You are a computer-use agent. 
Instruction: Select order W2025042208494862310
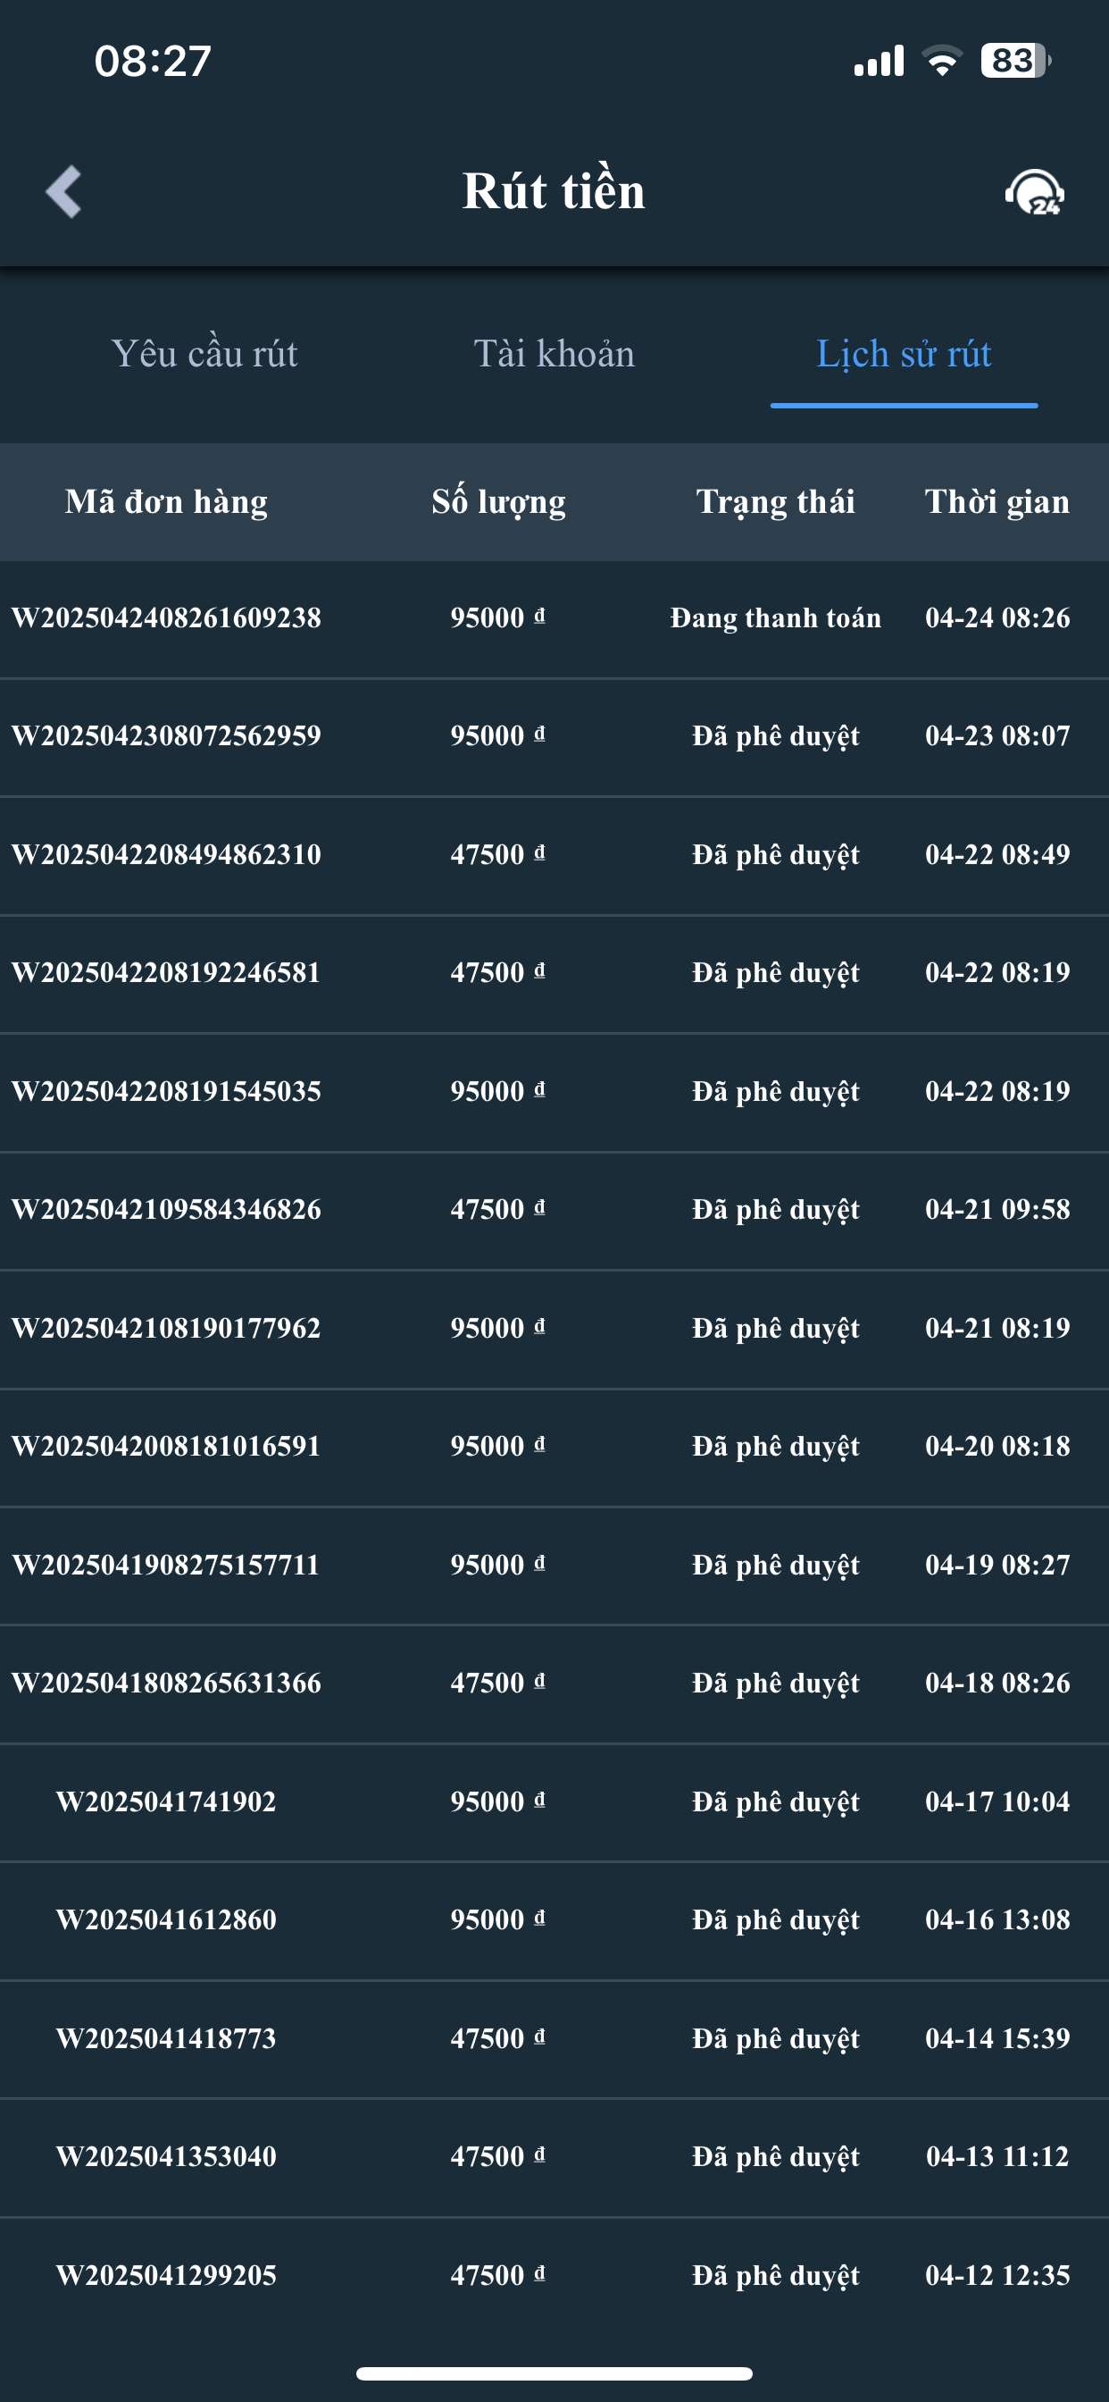pos(166,854)
